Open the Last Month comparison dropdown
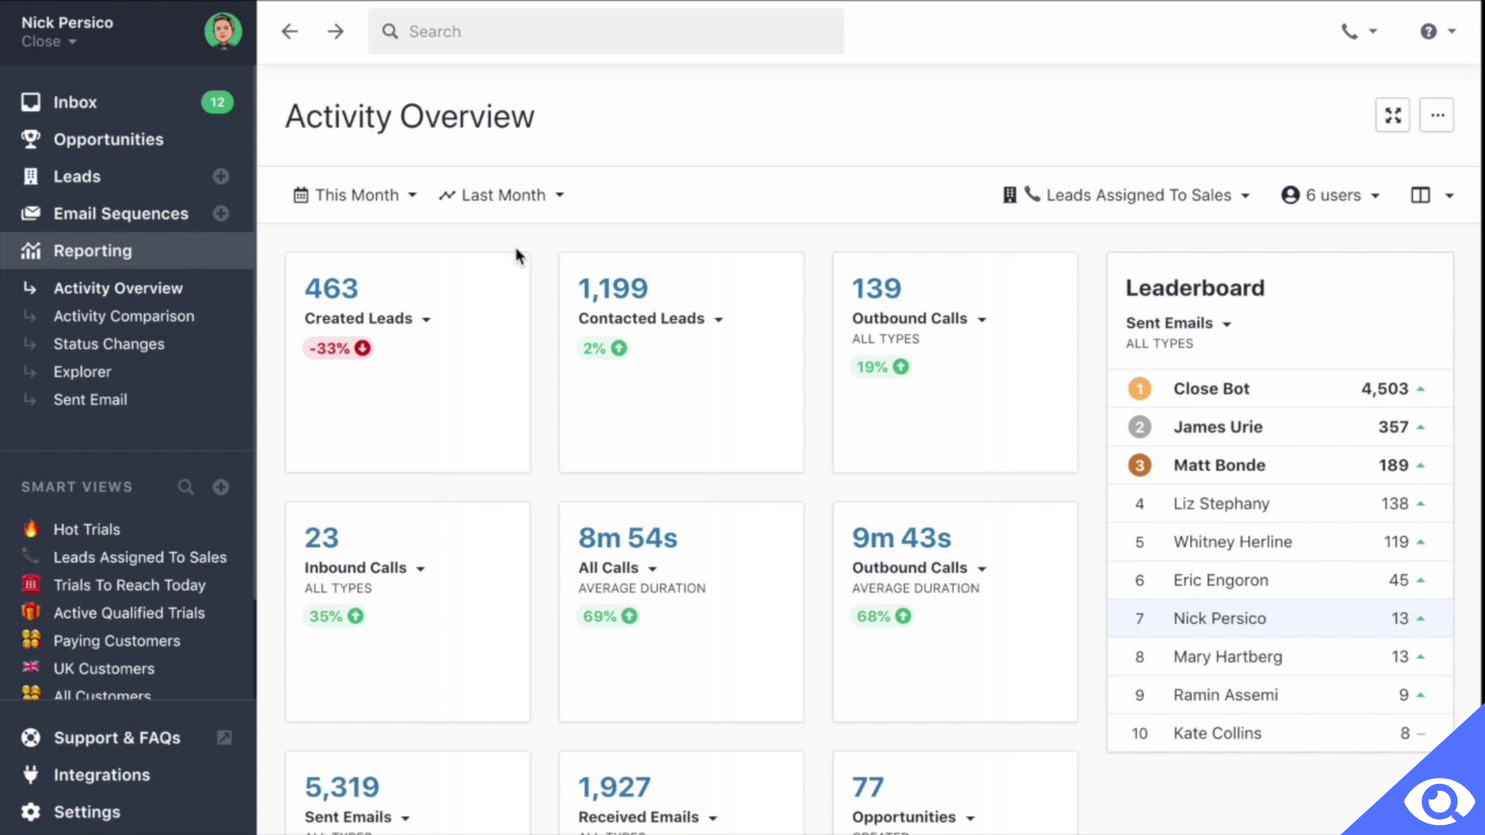 pos(501,195)
